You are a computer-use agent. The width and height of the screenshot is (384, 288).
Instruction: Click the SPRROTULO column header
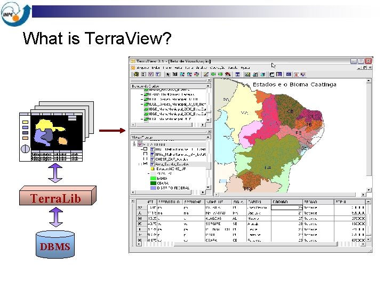[170, 202]
